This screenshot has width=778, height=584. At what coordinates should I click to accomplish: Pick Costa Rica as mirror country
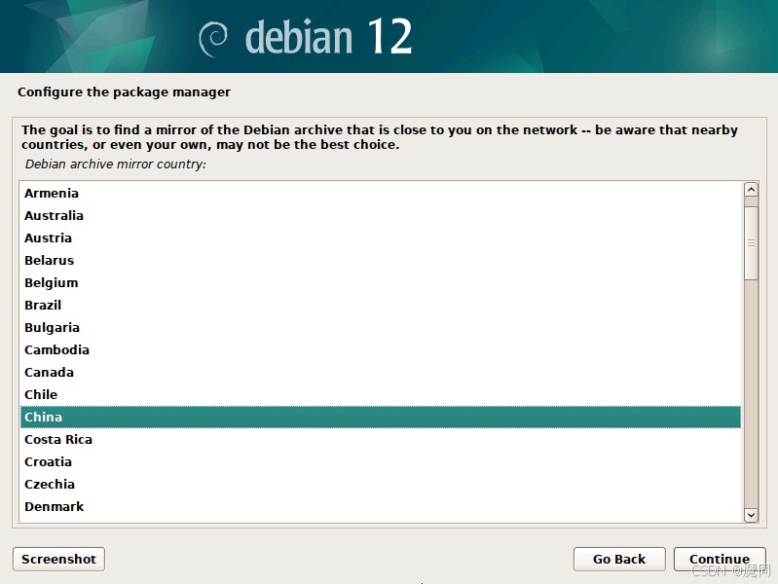[x=381, y=439]
